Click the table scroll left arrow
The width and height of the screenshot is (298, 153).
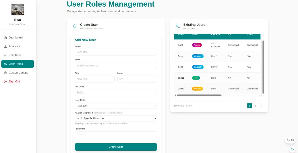coord(175,95)
